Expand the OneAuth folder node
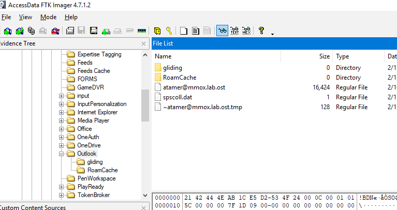Image resolution: width=397 pixels, height=210 pixels. [x=61, y=138]
